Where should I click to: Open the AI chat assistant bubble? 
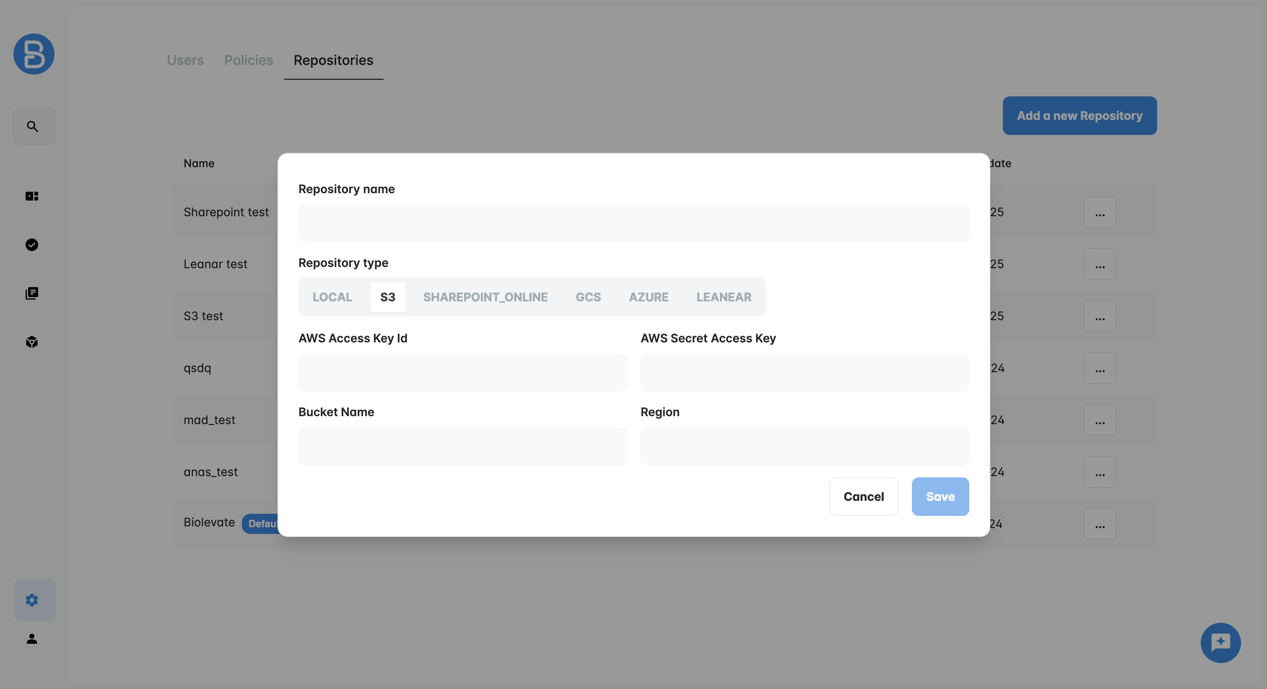click(1220, 643)
